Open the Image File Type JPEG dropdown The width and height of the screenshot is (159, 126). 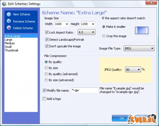[x=139, y=48]
